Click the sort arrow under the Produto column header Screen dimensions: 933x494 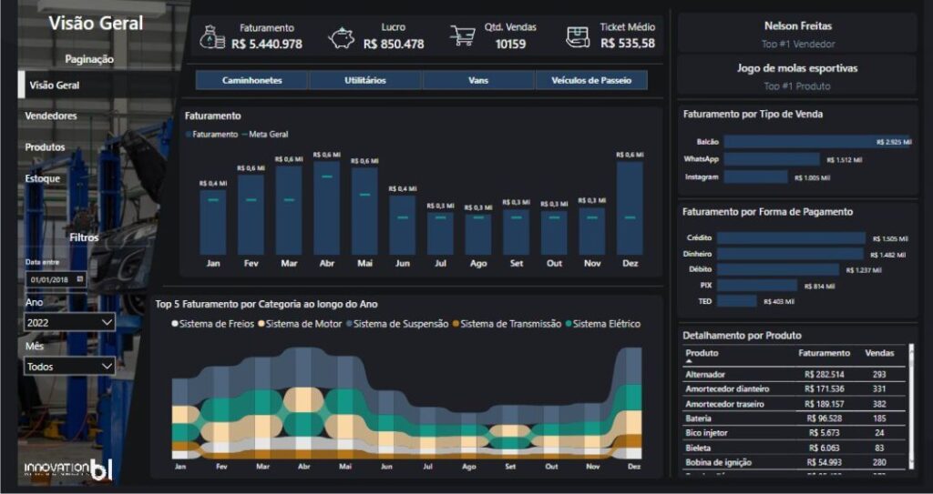point(689,361)
